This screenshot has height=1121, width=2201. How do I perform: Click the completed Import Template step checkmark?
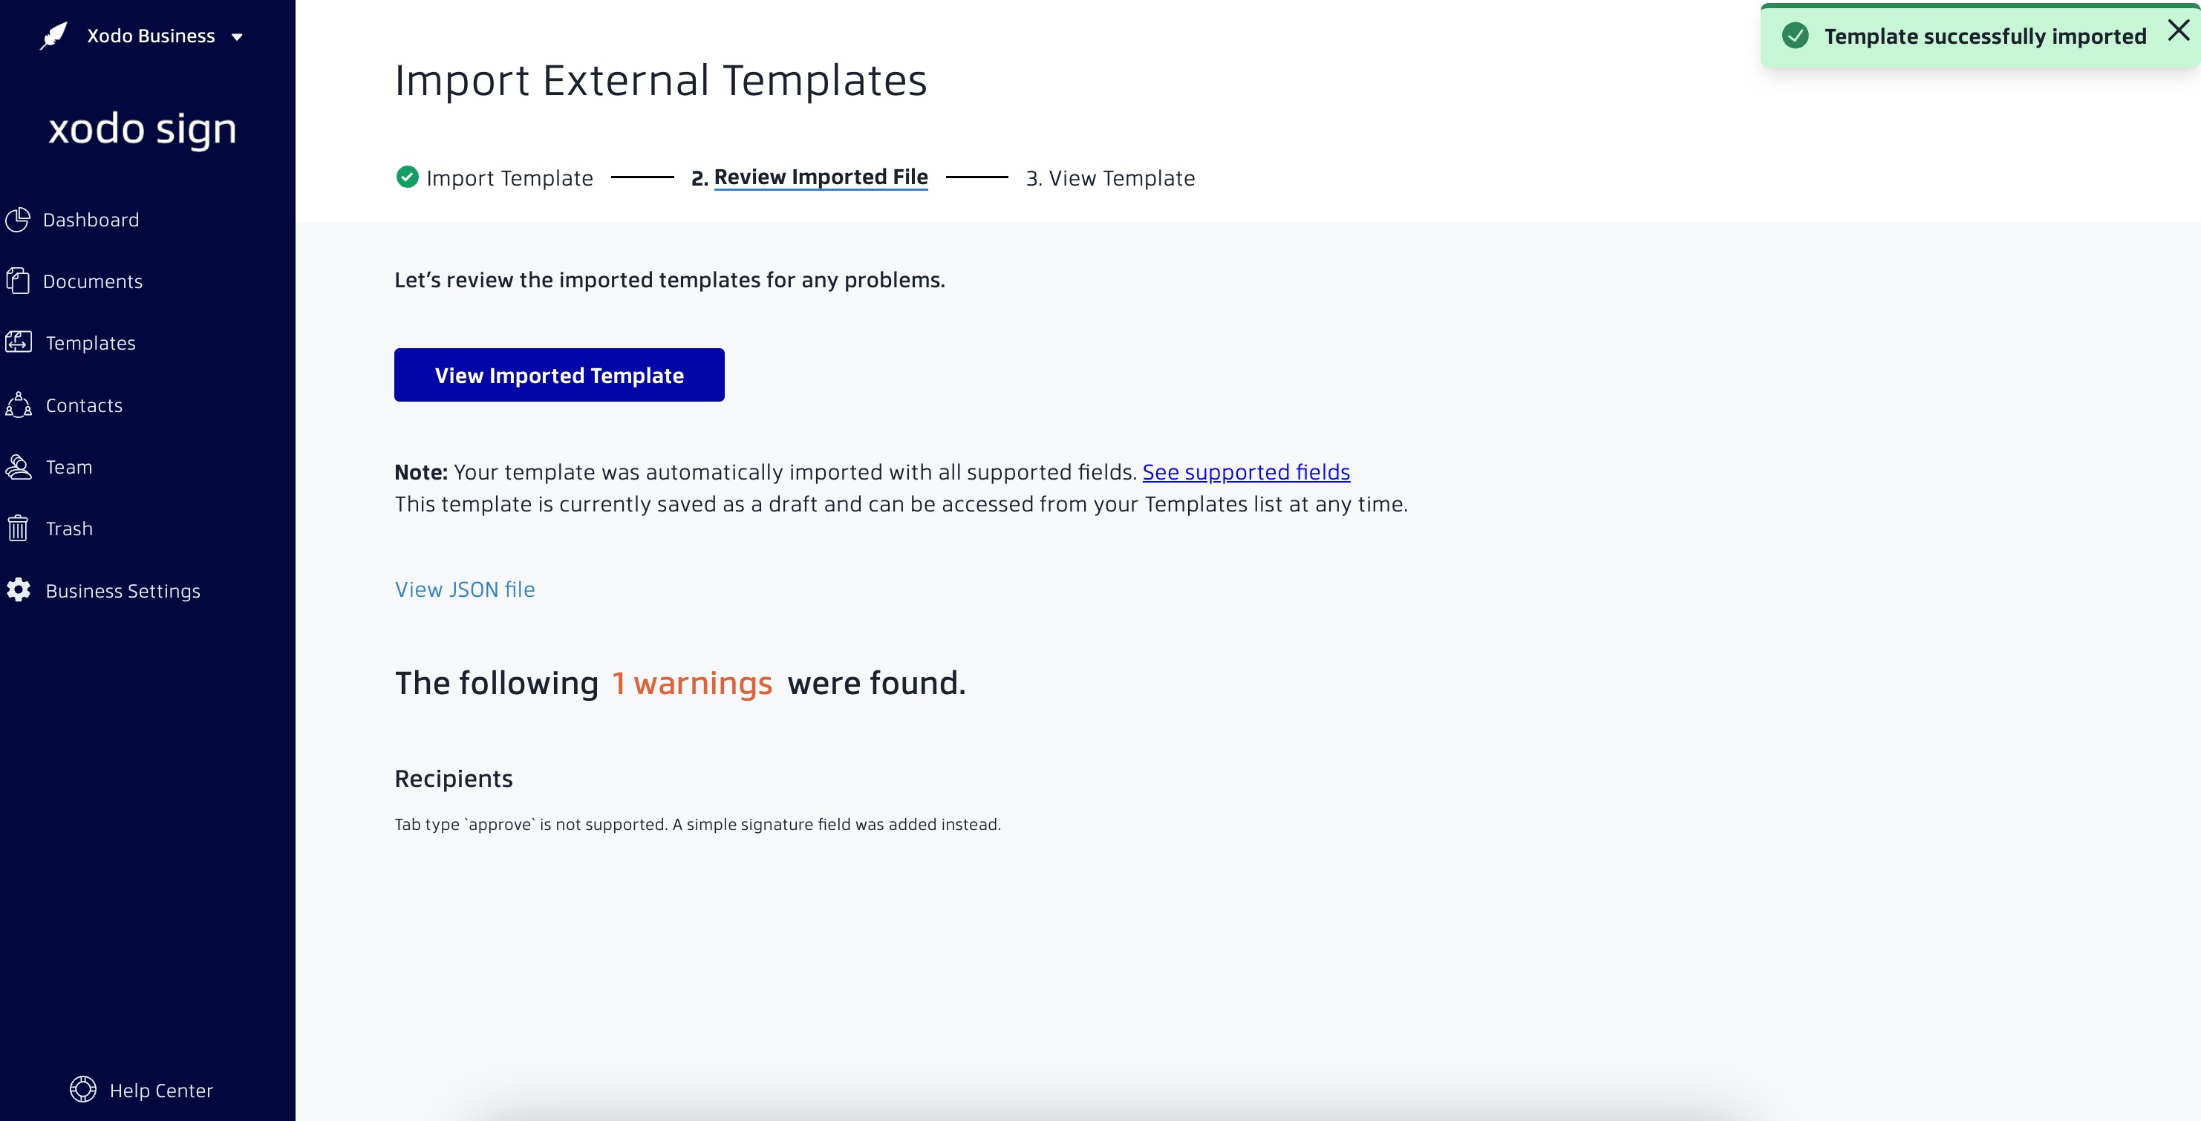pos(407,177)
